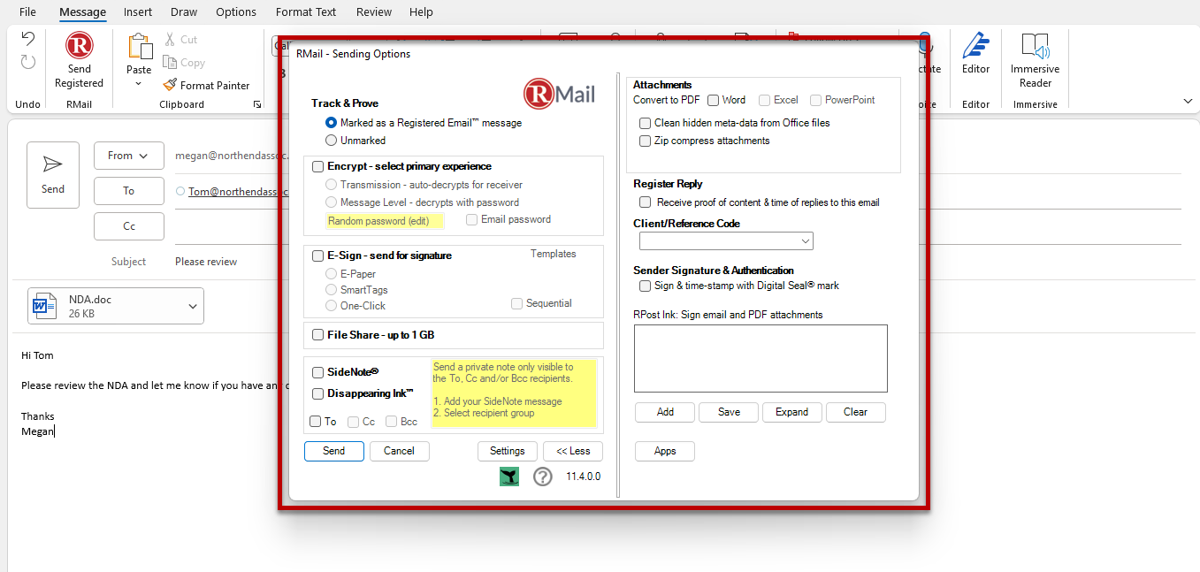This screenshot has height=572, width=1200.
Task: Open the RMail help question mark icon
Action: [x=543, y=476]
